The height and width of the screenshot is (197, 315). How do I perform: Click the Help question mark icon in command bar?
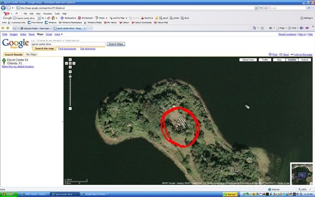click(301, 28)
